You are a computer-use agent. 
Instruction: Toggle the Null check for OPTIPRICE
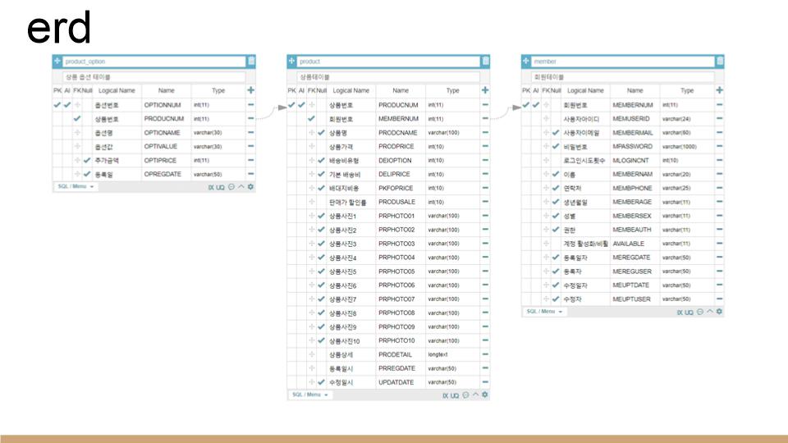(87, 161)
